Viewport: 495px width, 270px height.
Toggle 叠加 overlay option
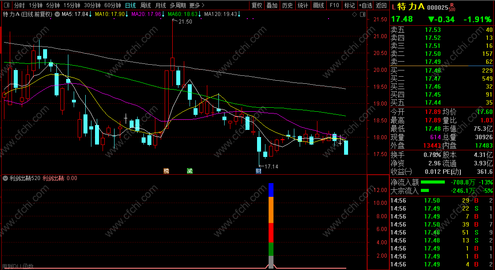click(272, 5)
